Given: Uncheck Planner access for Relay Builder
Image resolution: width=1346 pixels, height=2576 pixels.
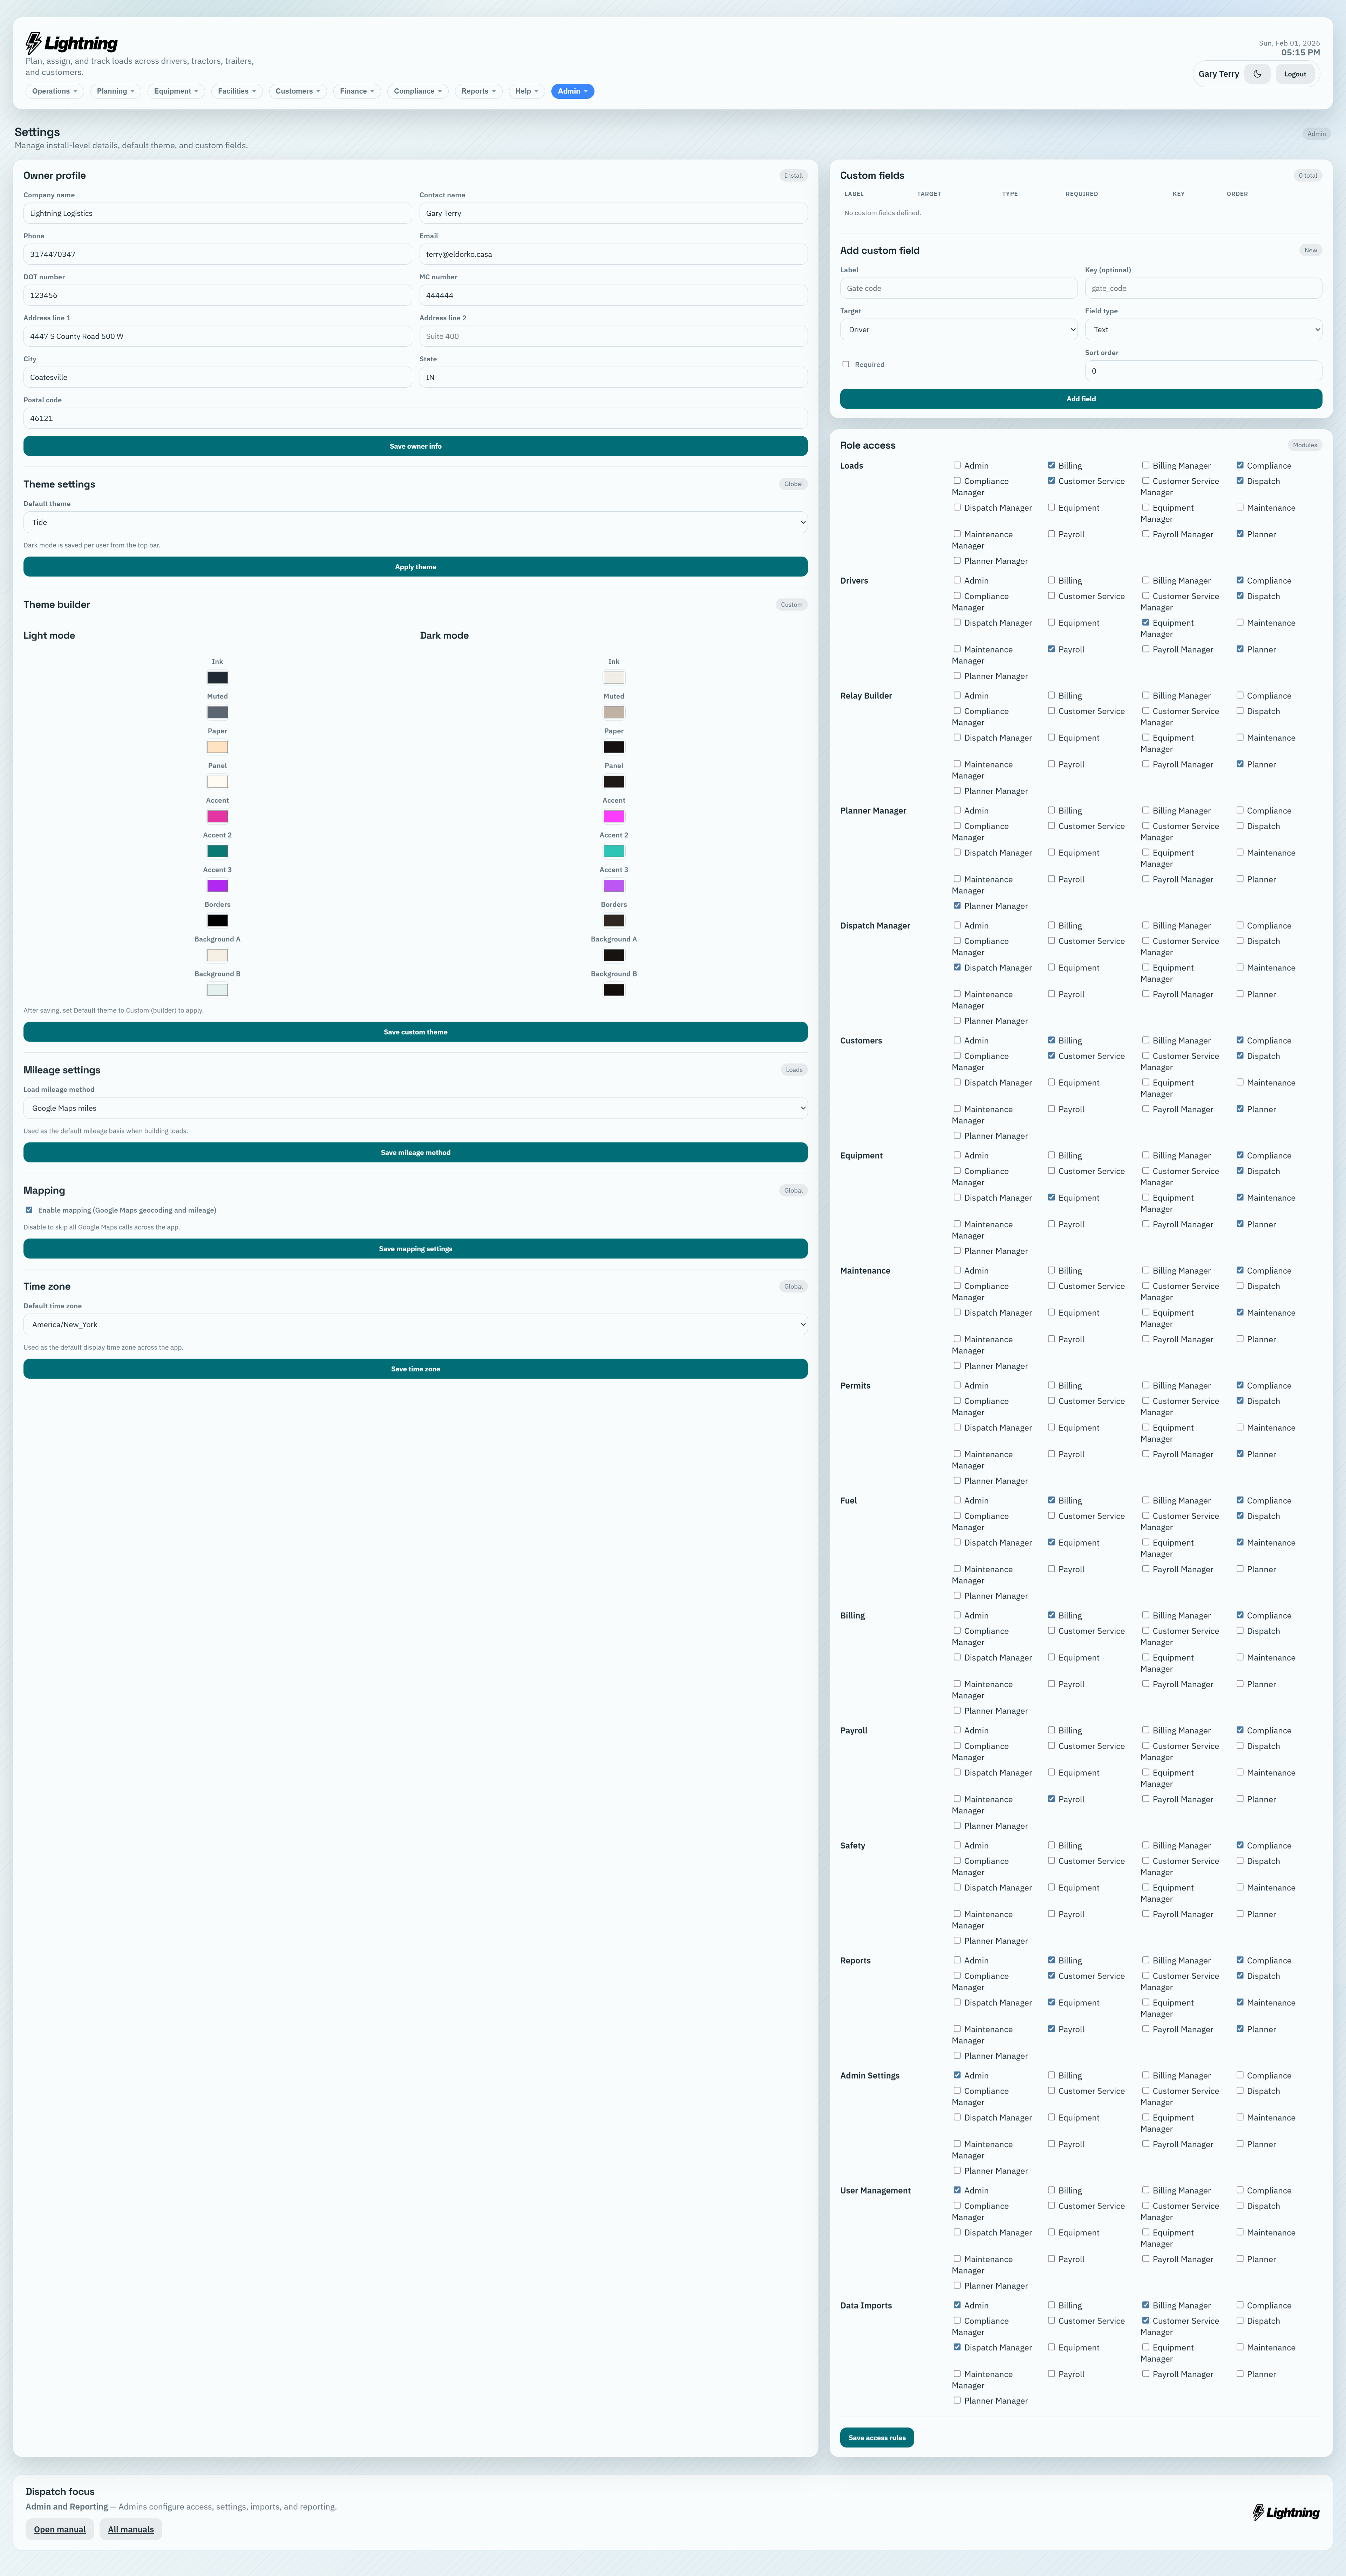Looking at the screenshot, I should click(1240, 764).
